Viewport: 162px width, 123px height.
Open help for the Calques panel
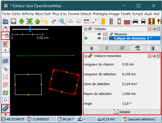150,29
